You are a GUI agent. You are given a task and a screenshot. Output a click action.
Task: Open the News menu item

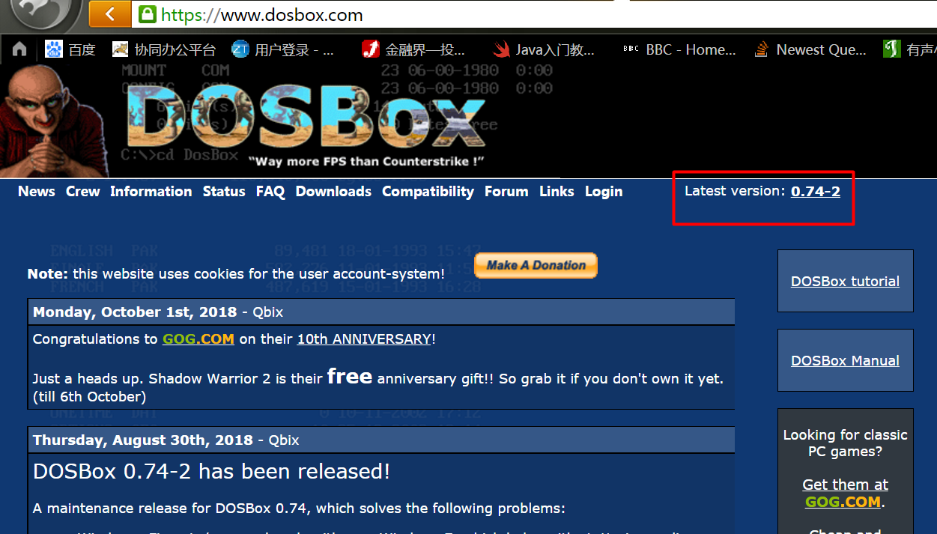pos(37,192)
